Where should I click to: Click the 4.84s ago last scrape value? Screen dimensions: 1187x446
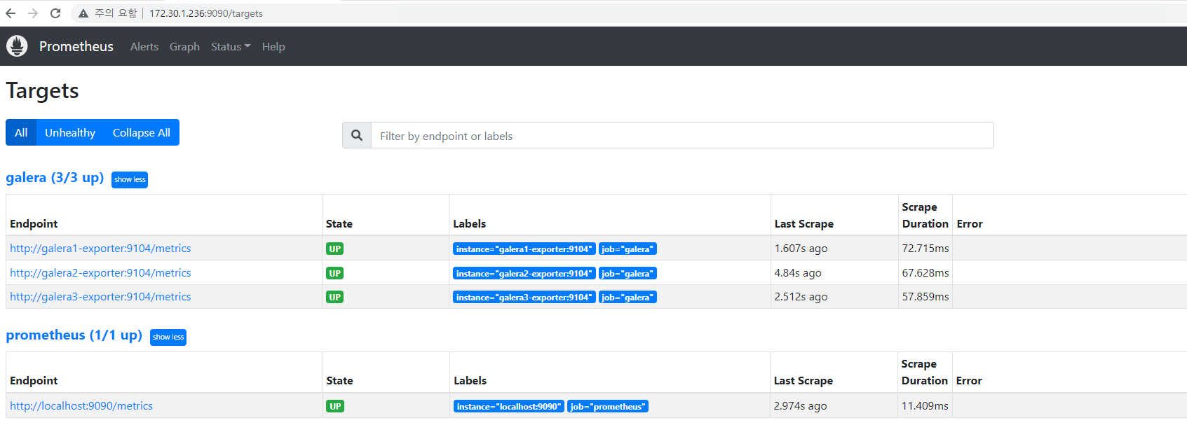click(x=798, y=273)
